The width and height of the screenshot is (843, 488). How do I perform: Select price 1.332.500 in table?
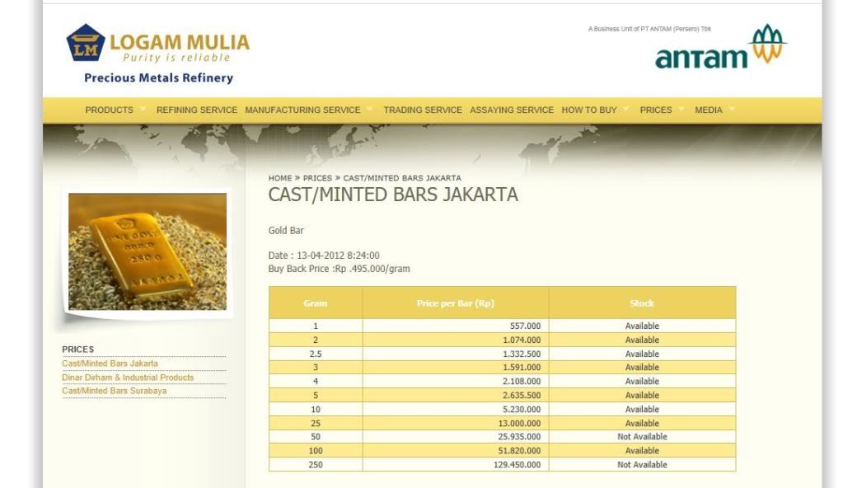[522, 354]
